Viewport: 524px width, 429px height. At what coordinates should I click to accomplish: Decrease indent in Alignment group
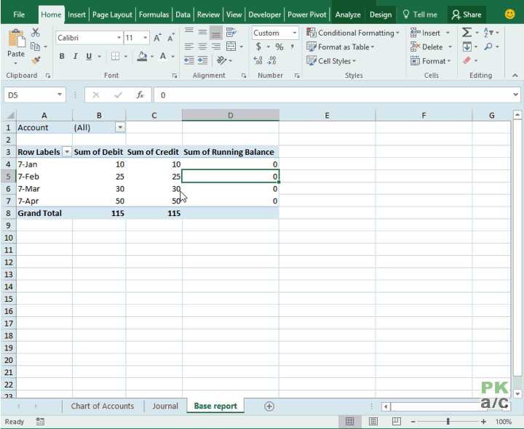point(189,60)
